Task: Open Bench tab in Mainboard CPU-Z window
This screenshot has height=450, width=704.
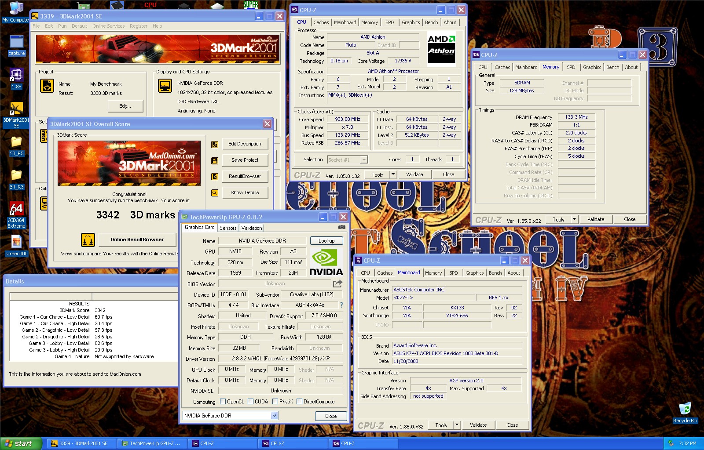Action: coord(495,273)
